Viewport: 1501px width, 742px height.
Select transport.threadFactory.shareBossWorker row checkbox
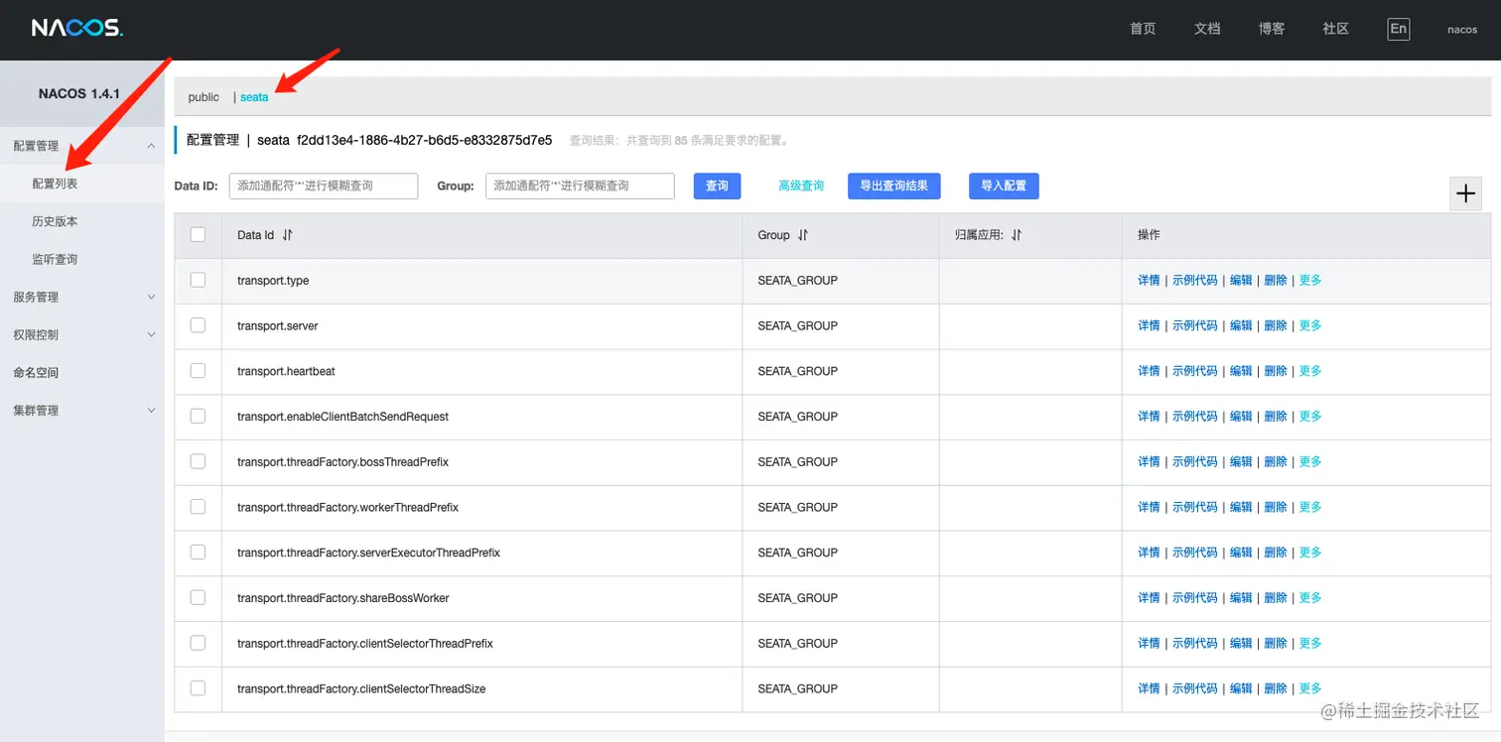pos(198,598)
